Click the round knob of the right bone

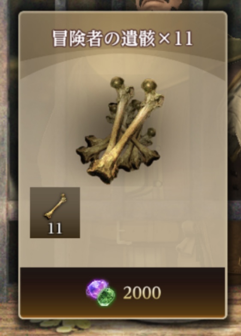(x=148, y=85)
